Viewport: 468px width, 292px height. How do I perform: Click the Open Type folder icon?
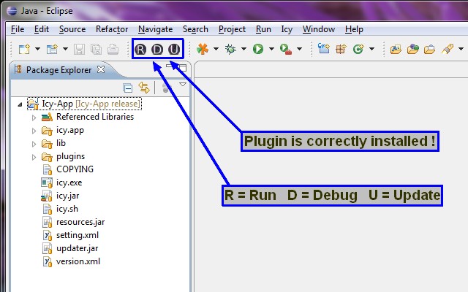coord(396,49)
